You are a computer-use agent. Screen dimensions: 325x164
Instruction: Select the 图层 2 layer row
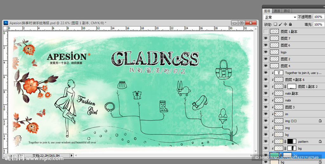(294, 59)
